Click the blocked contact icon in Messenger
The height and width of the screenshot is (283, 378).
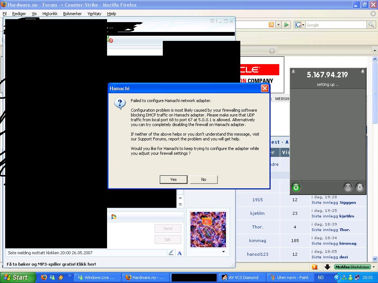pos(110,40)
